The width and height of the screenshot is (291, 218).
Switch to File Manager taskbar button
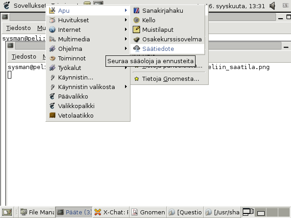pyautogui.click(x=37, y=212)
